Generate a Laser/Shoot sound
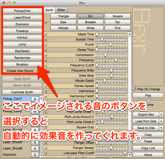 pyautogui.click(x=22, y=18)
